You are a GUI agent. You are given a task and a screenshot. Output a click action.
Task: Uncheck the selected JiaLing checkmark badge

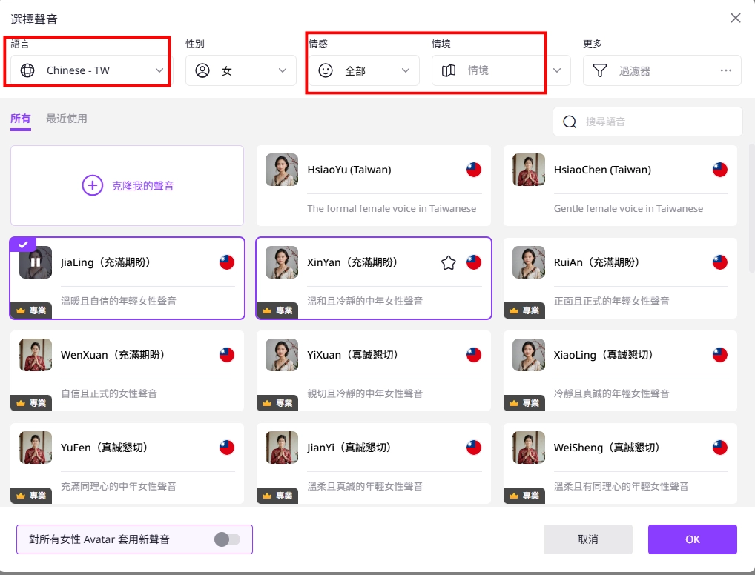click(22, 245)
